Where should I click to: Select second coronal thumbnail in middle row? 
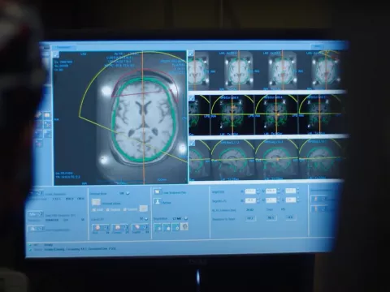232,115
